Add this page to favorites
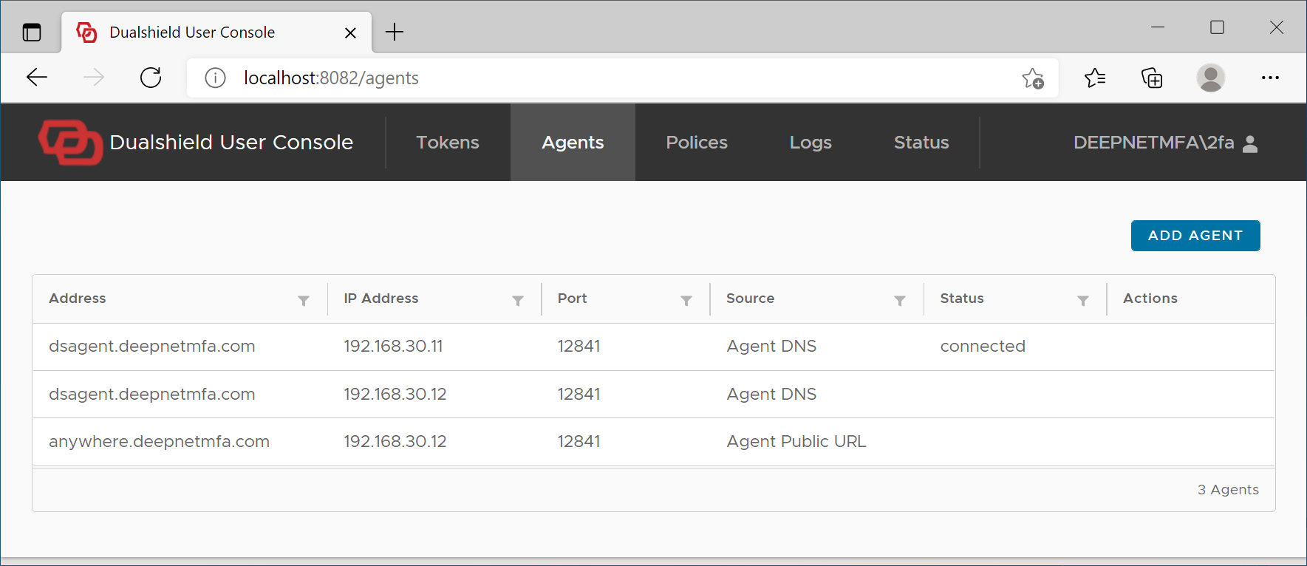Viewport: 1307px width, 566px height. (x=1033, y=78)
